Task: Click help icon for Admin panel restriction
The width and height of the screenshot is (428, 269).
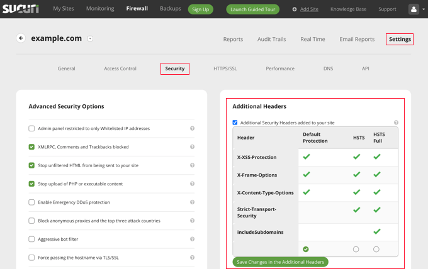Action: pyautogui.click(x=193, y=128)
